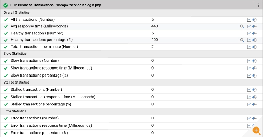Show graph for Slow transactions percentage (%)
263x137 pixels.
(x=249, y=76)
